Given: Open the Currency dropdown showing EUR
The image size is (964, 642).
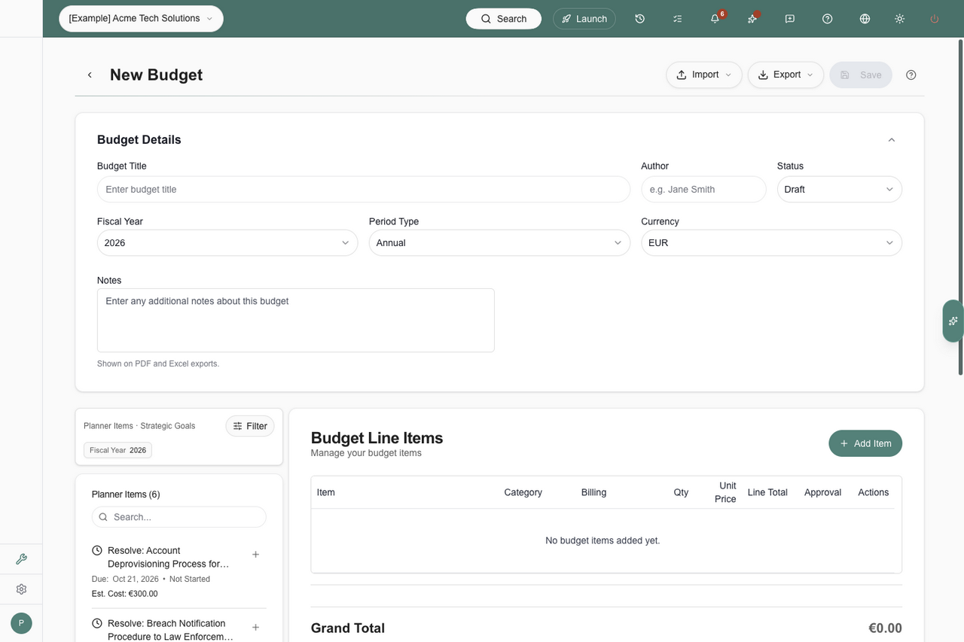Looking at the screenshot, I should [771, 243].
